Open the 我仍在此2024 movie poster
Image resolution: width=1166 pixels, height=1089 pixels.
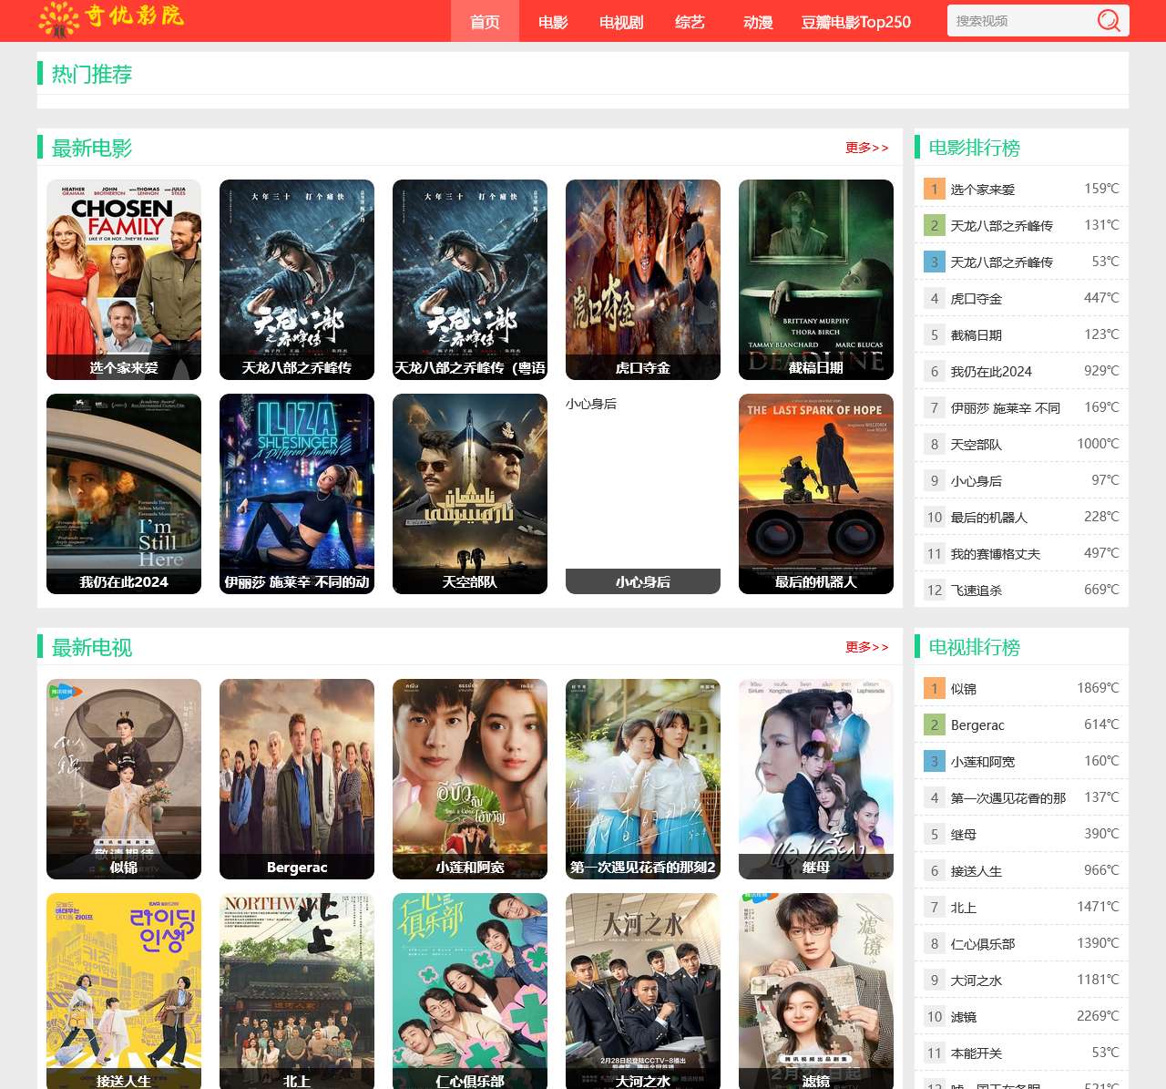[124, 493]
